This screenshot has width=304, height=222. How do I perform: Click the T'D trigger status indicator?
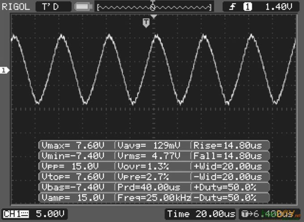pos(53,7)
